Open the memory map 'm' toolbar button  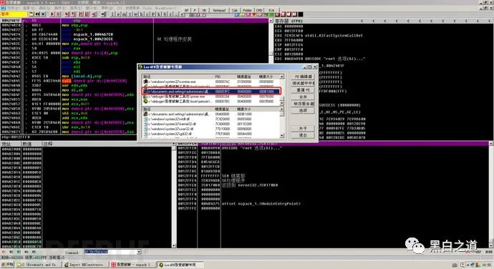tap(125, 14)
